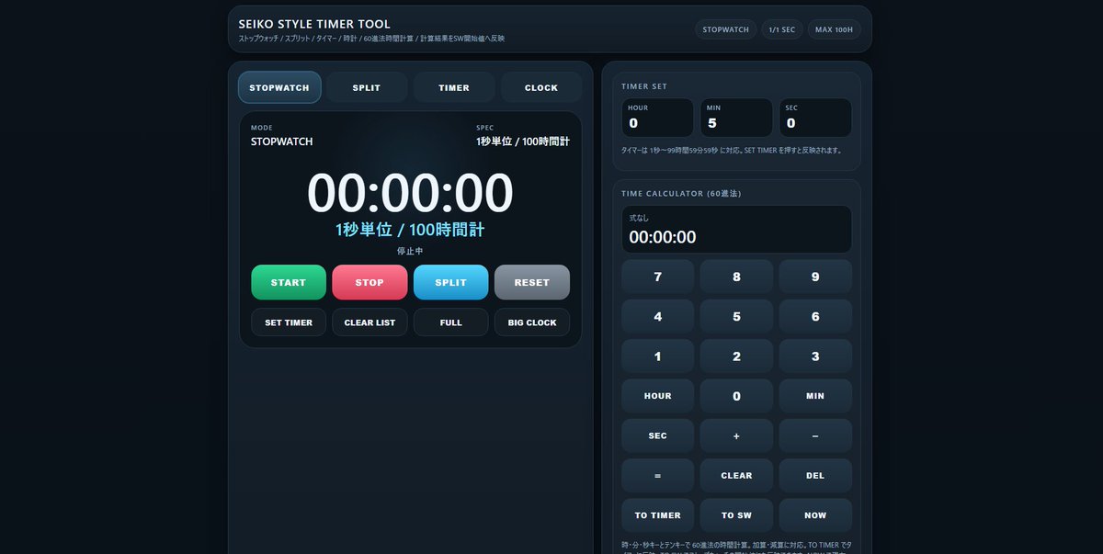Click the equals key on the calculator
Viewport: 1103px width, 554px height.
click(657, 476)
